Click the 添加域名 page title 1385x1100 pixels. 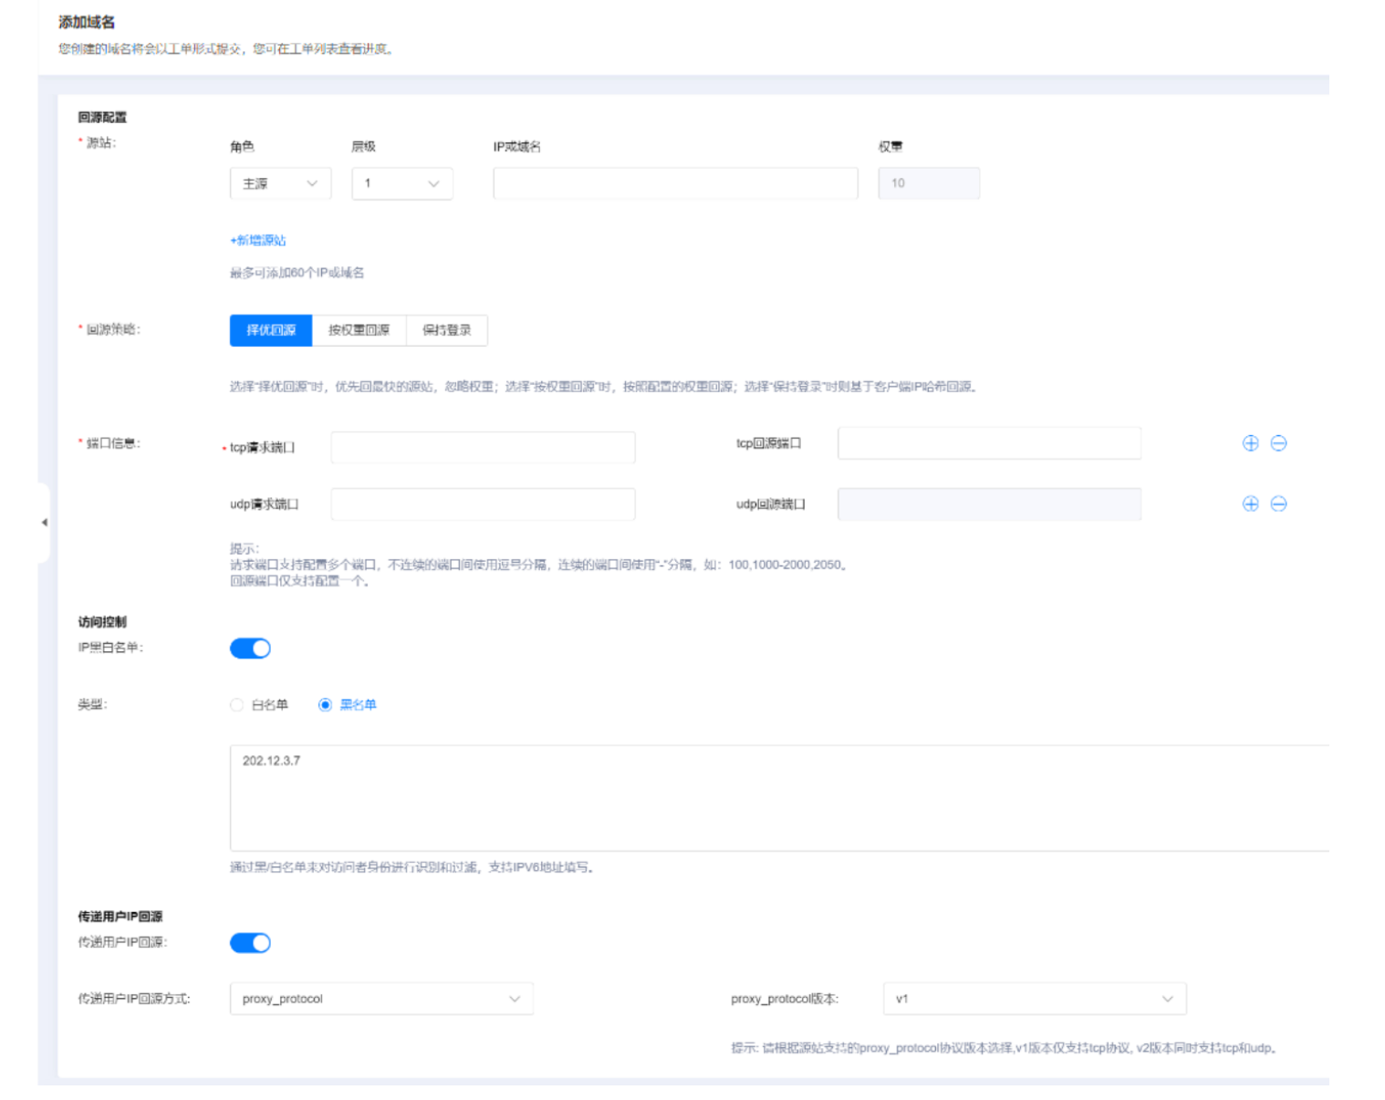click(x=88, y=22)
